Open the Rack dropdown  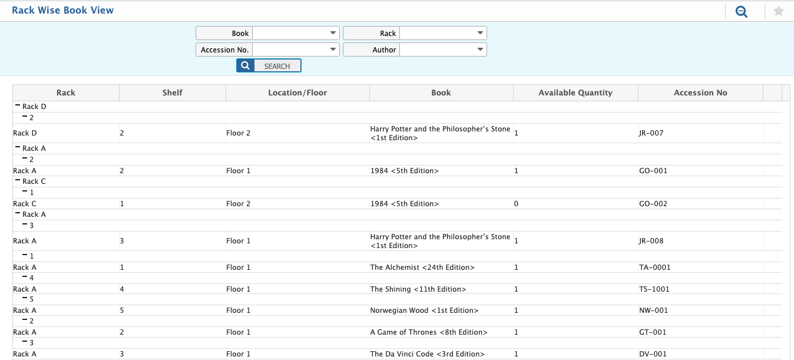click(x=480, y=34)
